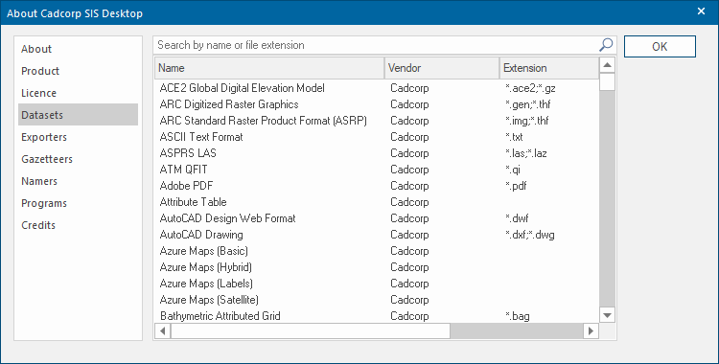The height and width of the screenshot is (364, 719).
Task: Click the *.dxf;*.dwg extension cell
Action: click(529, 236)
